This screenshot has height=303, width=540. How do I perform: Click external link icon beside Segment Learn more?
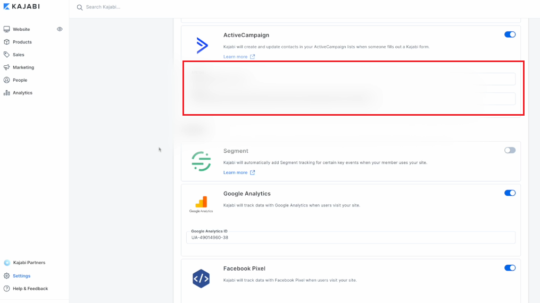[x=252, y=172]
